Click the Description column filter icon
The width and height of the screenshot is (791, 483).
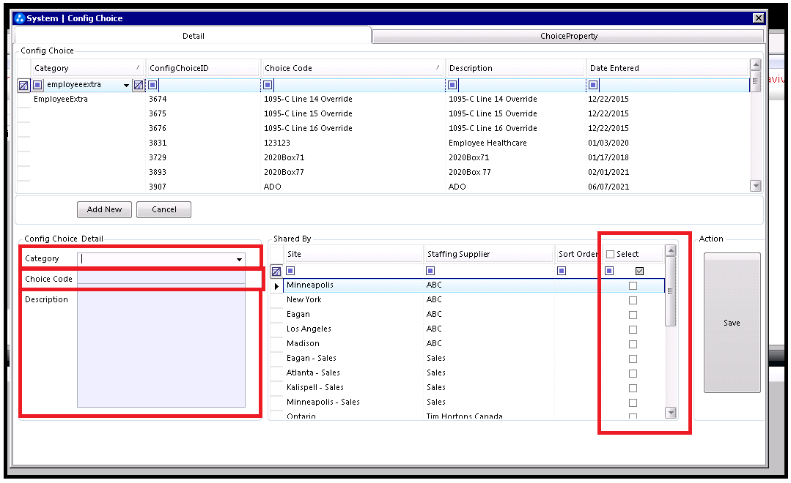[x=452, y=85]
